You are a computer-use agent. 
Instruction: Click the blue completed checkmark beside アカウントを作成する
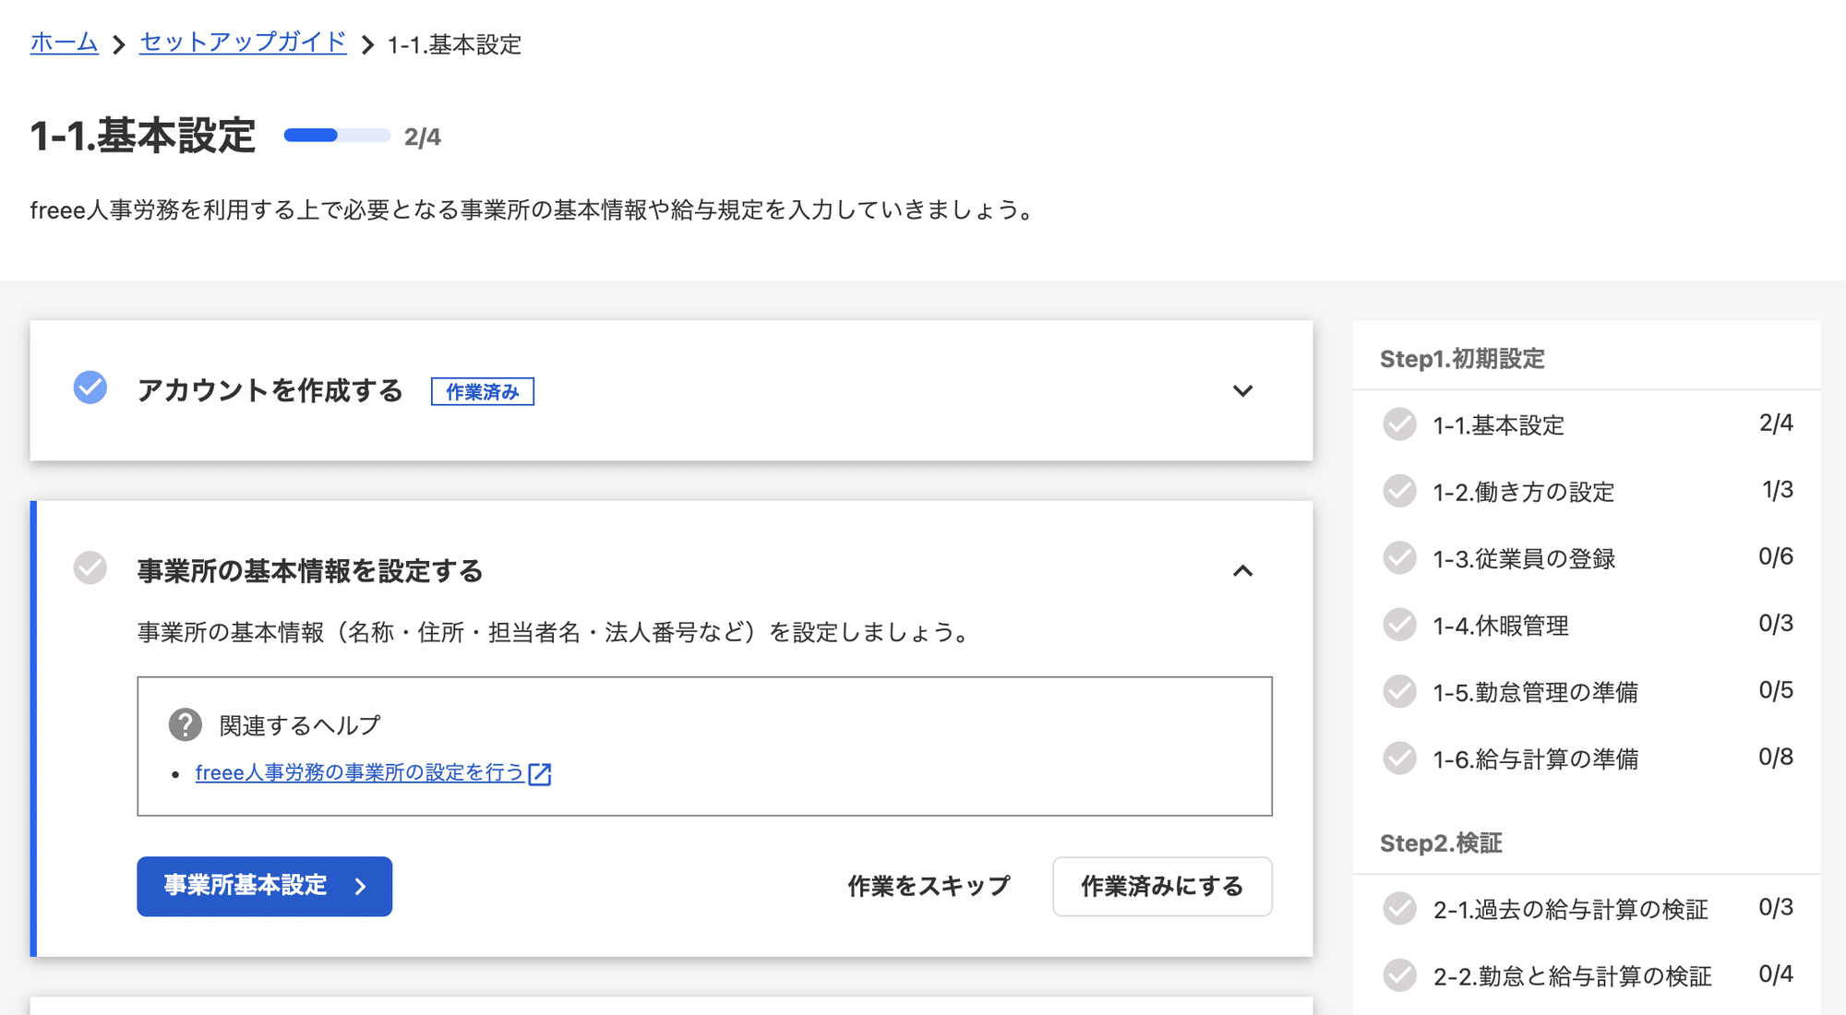[x=90, y=390]
